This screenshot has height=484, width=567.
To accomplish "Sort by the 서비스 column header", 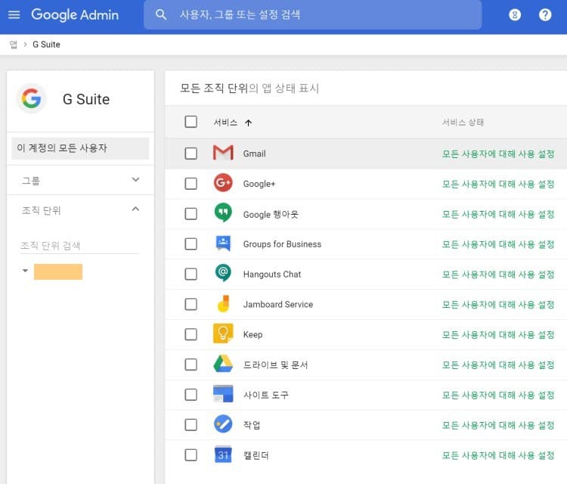I will 225,123.
